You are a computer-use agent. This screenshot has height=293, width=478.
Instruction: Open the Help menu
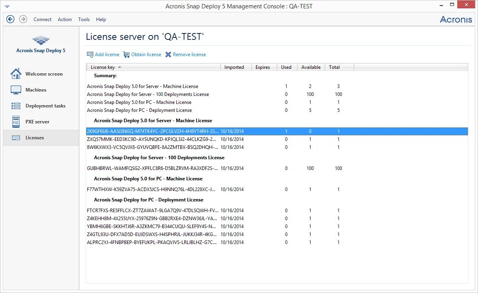point(101,19)
